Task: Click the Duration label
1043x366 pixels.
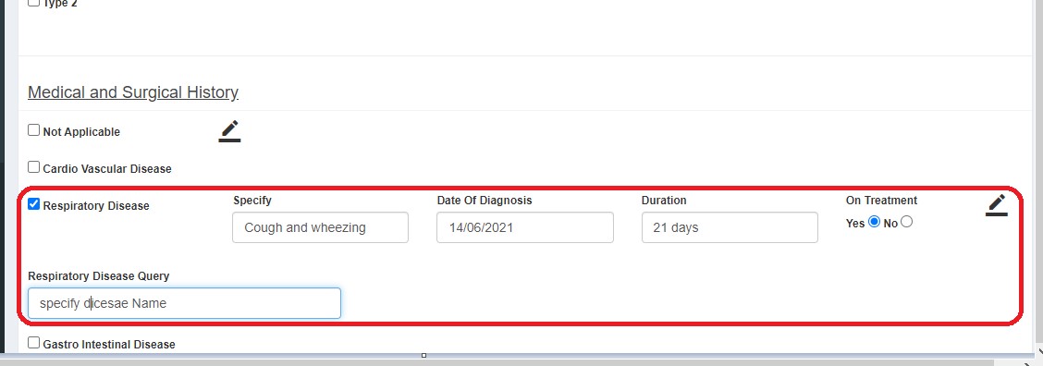Action: 664,201
